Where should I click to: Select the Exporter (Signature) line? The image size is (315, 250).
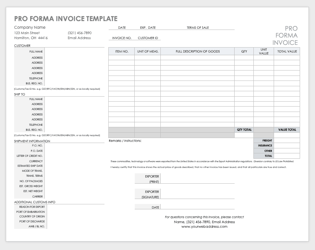(x=197, y=194)
